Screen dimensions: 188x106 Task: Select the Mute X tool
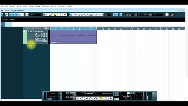pyautogui.click(x=88, y=15)
